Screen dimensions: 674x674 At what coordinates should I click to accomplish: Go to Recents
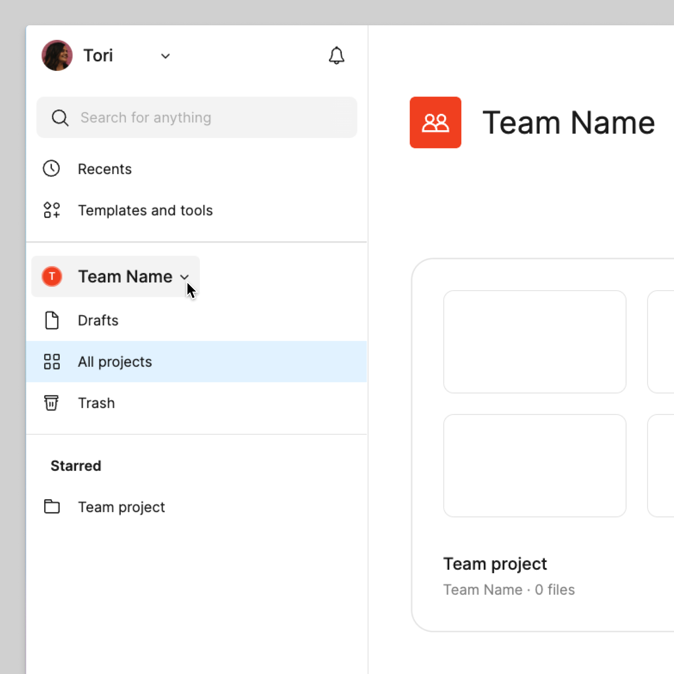(105, 169)
